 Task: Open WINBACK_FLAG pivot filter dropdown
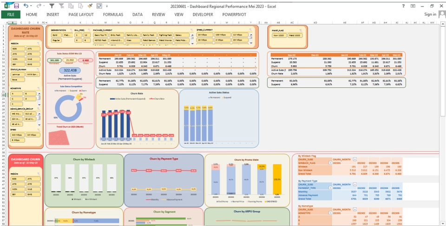330,163
